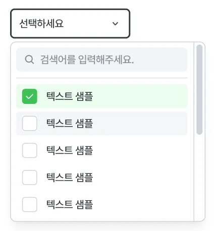Tick the fourth 텍스트 샘플 checkbox
This screenshot has height=231, width=214.
point(30,178)
